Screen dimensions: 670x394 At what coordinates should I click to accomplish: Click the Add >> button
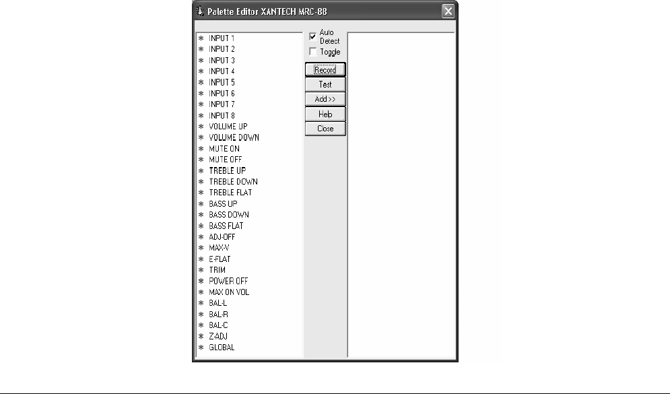325,99
